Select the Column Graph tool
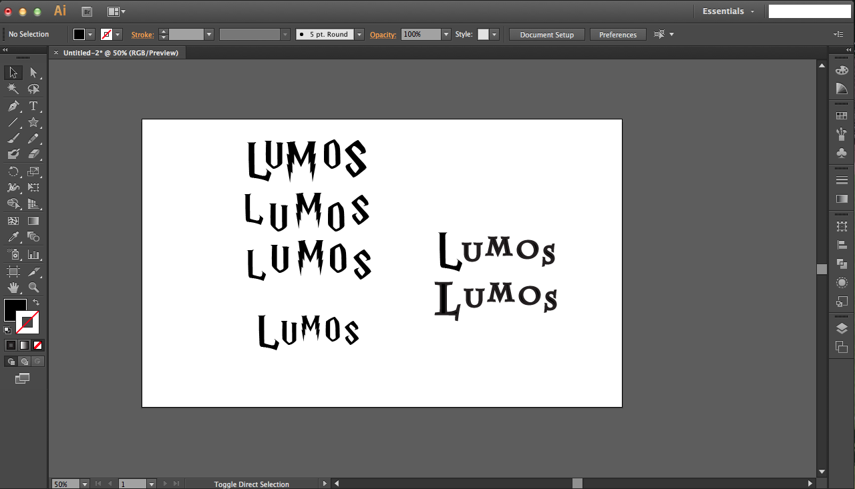This screenshot has height=489, width=855. coord(33,254)
